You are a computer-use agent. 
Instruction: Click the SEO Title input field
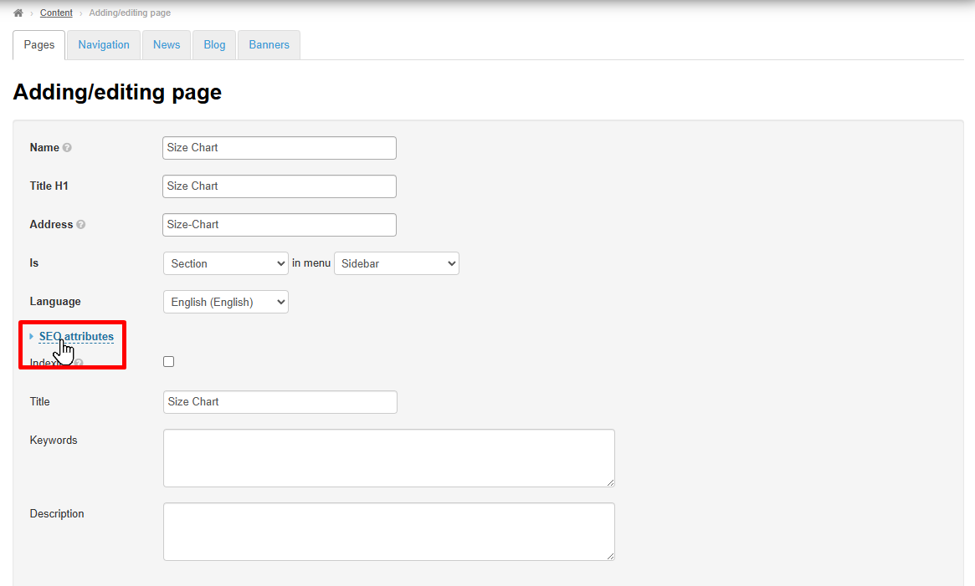pos(280,402)
